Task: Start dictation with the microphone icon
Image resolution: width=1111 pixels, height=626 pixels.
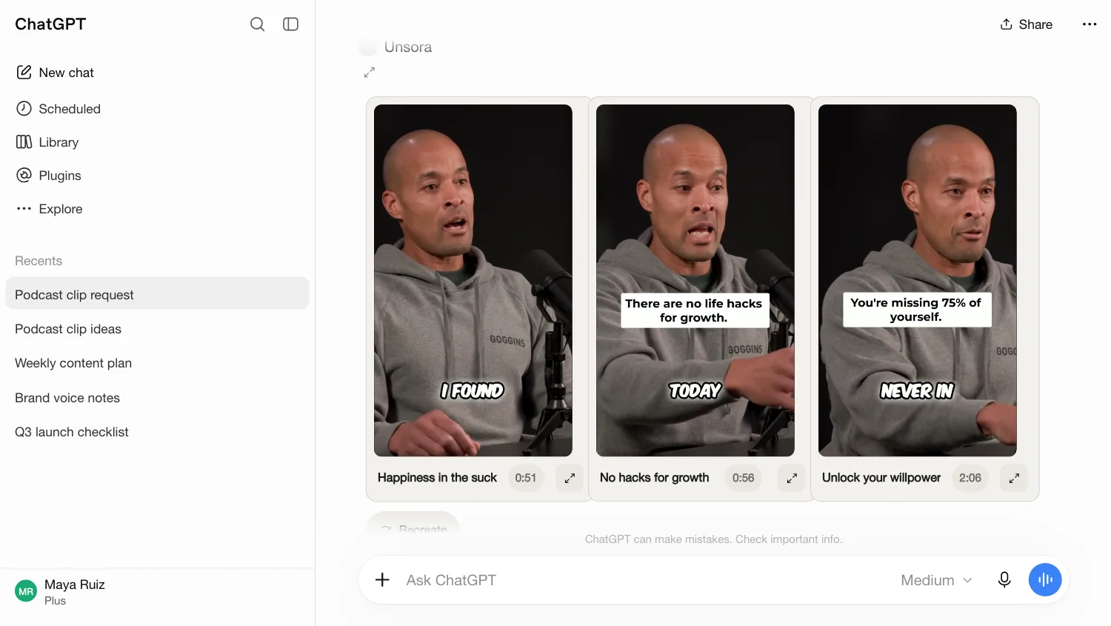Action: (x=1004, y=580)
